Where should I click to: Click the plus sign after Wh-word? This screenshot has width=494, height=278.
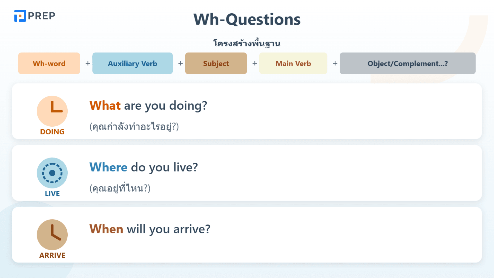pos(88,63)
